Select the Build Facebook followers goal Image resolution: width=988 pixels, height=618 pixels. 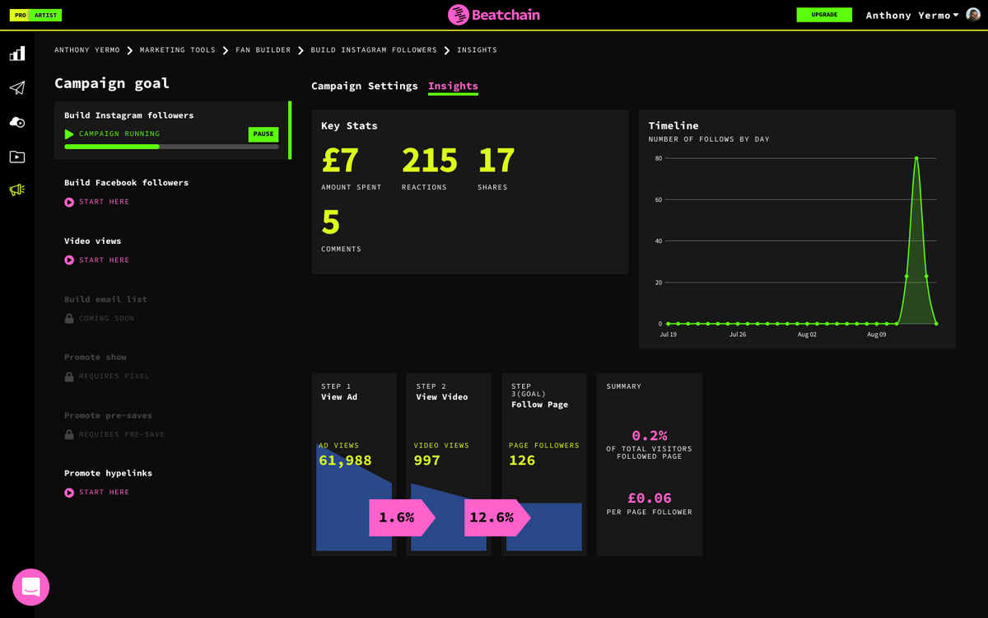click(x=127, y=183)
